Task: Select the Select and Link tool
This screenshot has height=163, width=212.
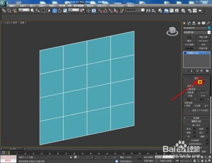Action: point(4,11)
